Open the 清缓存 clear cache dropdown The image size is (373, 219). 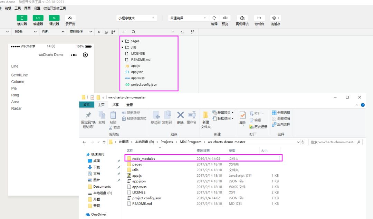(x=276, y=18)
